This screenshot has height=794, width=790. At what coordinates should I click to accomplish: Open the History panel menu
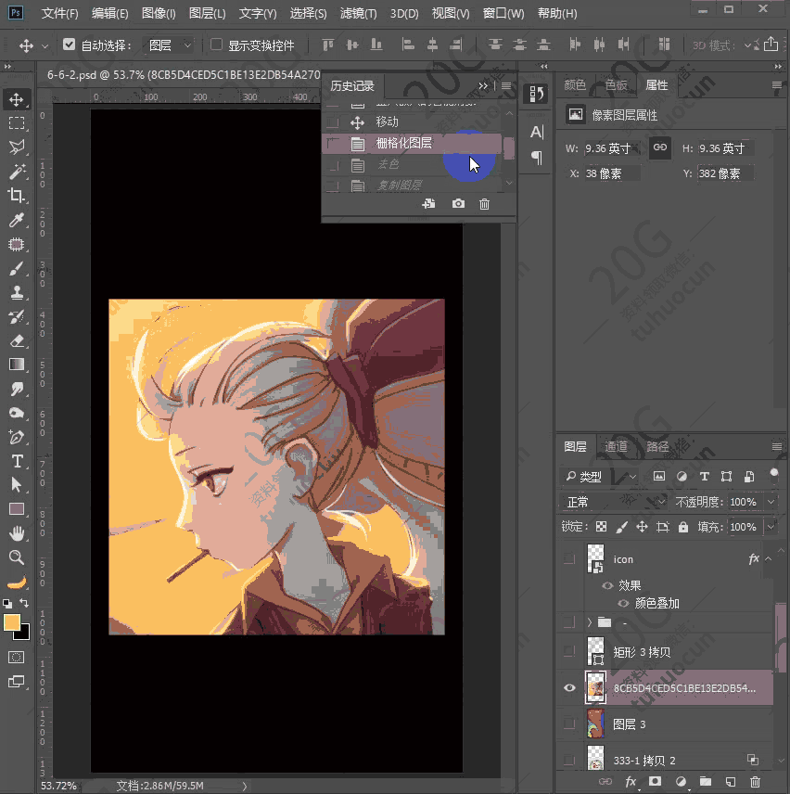click(506, 86)
